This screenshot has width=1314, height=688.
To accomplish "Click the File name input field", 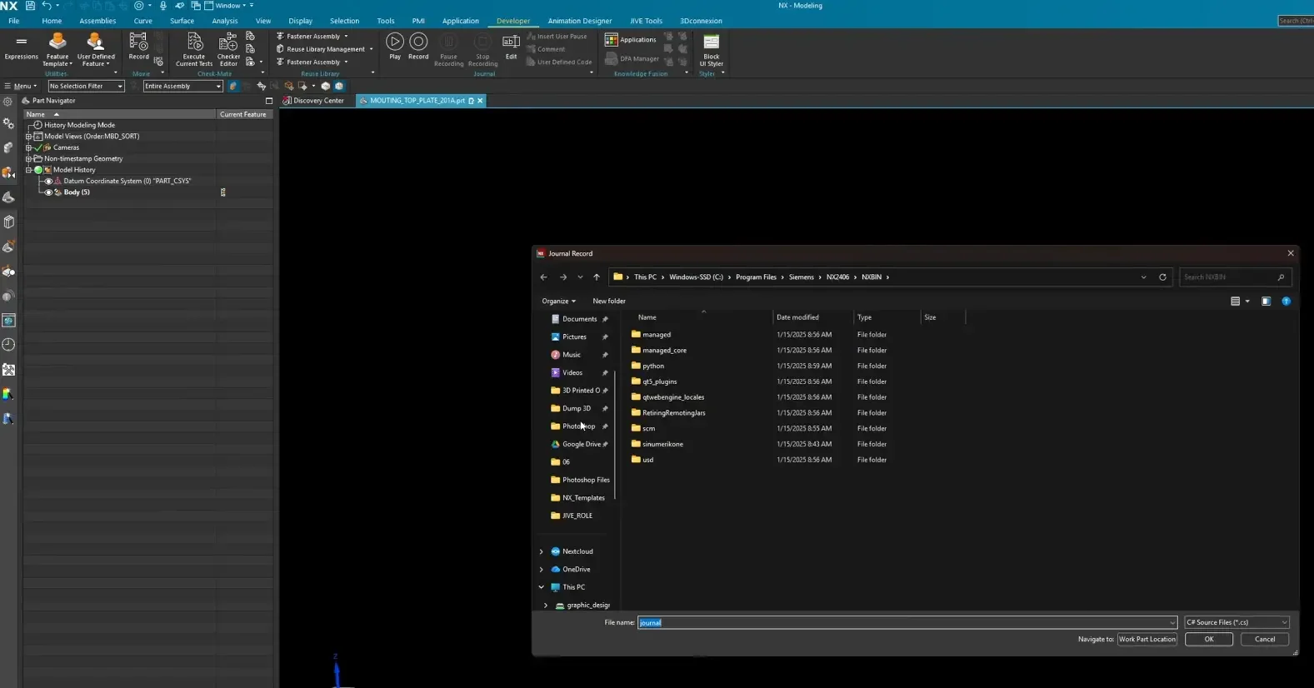I will tap(907, 622).
